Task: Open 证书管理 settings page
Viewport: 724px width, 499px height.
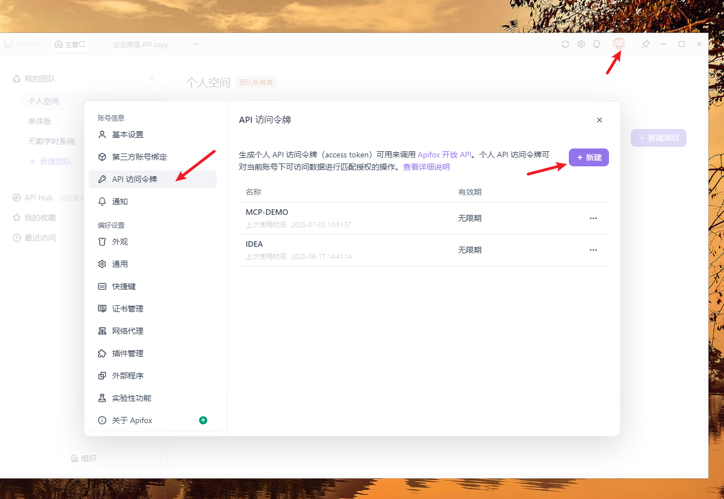Action: point(128,309)
